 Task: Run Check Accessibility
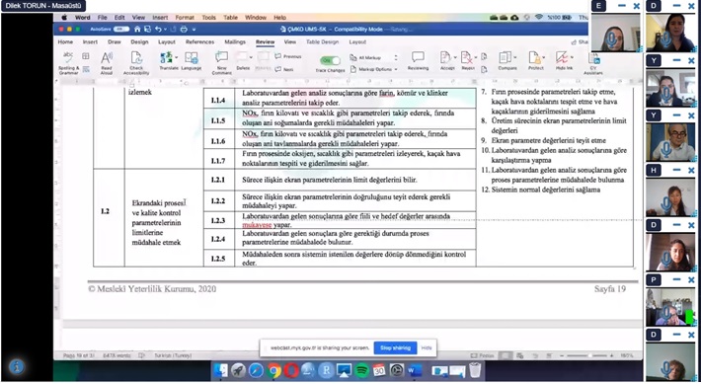(136, 62)
